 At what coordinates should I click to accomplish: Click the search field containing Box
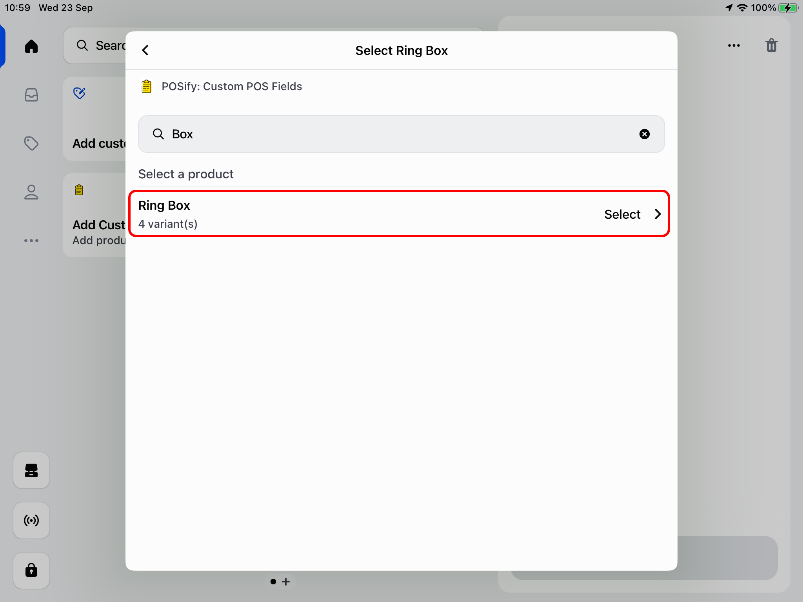401,134
